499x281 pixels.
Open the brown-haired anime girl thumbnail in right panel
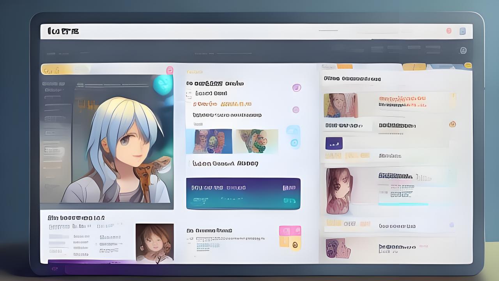tap(339, 191)
